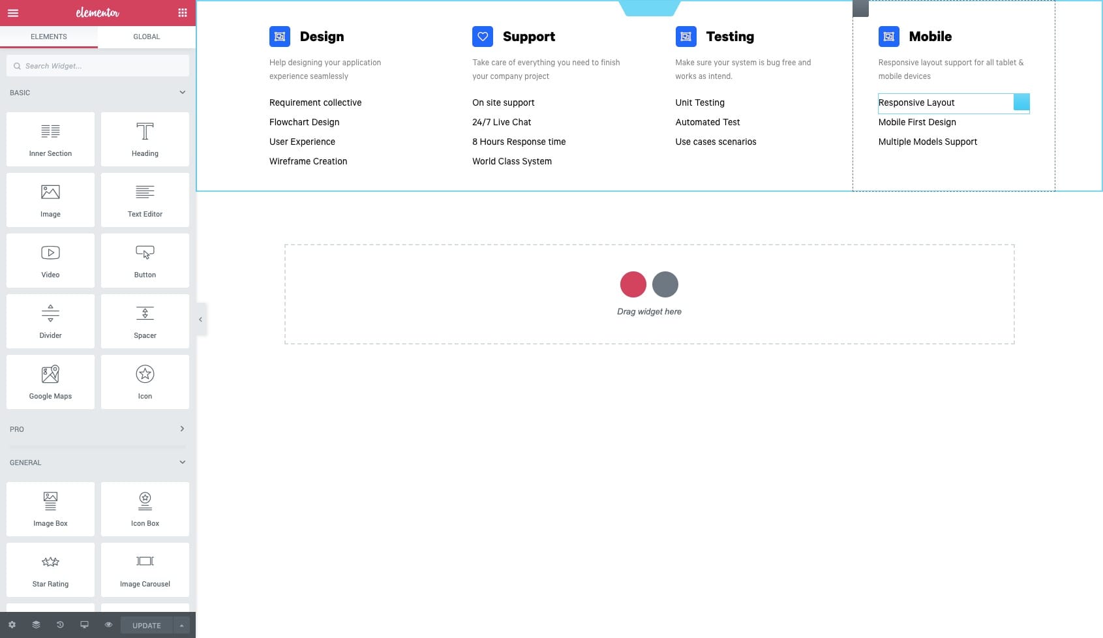This screenshot has width=1103, height=638.
Task: Select the Google Maps widget
Action: pos(50,382)
